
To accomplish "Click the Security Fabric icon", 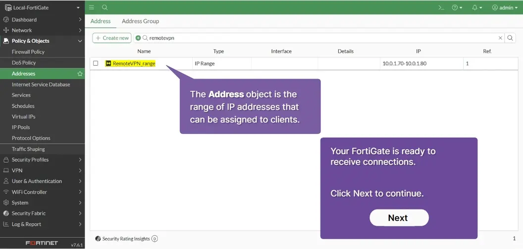I will (x=5, y=213).
